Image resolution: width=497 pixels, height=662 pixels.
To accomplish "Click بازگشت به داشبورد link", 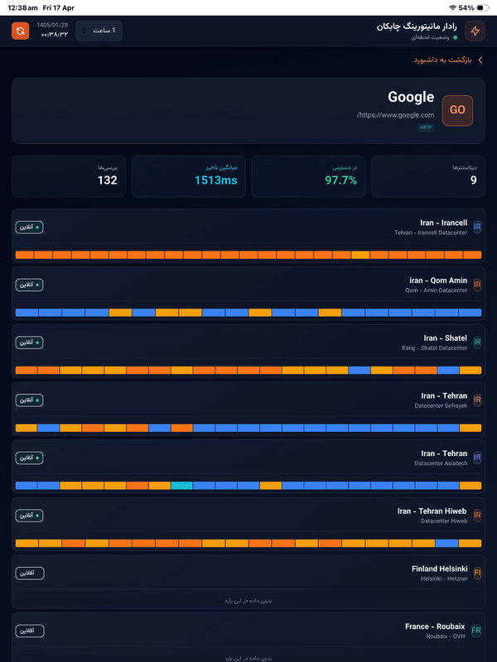I will [443, 60].
